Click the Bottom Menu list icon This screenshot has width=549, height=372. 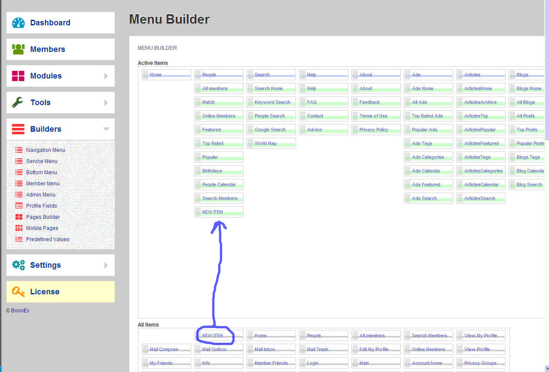[x=19, y=172]
